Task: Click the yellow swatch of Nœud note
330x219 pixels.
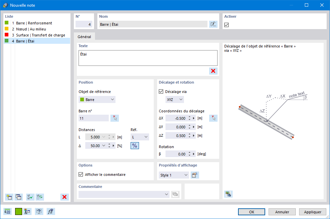Action: (x=7, y=29)
